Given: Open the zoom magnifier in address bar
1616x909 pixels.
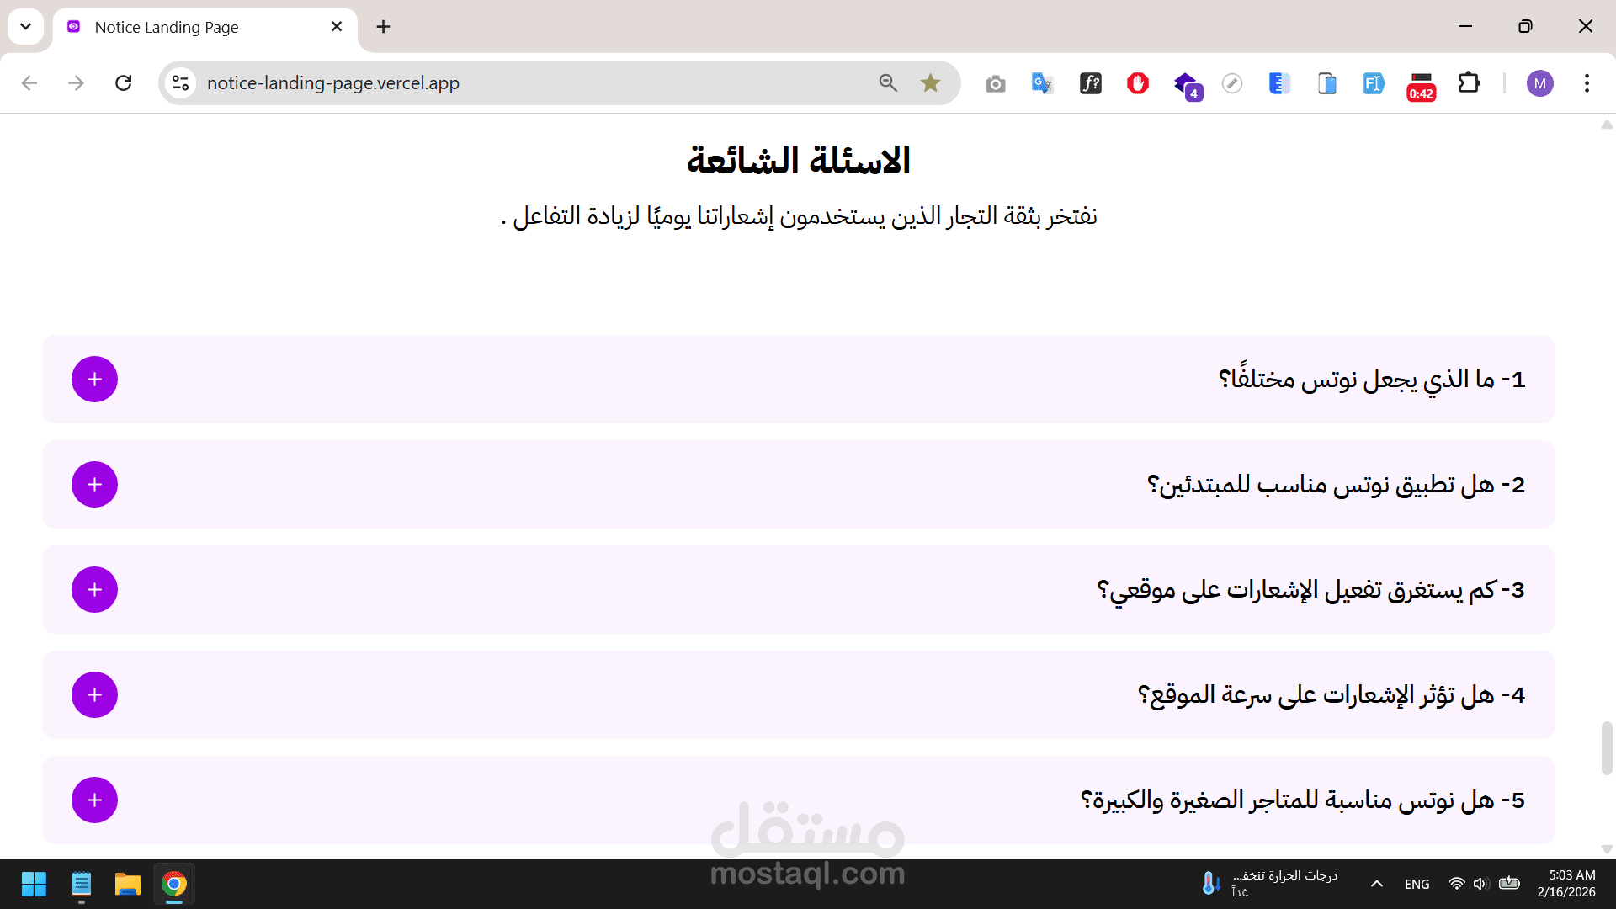Looking at the screenshot, I should (x=888, y=82).
